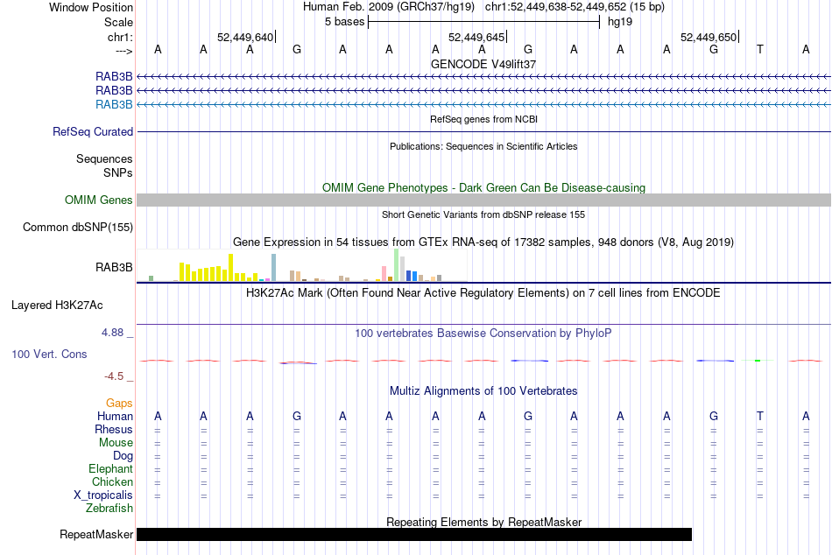Open the GENCODE V49lift37 track title

[483, 64]
